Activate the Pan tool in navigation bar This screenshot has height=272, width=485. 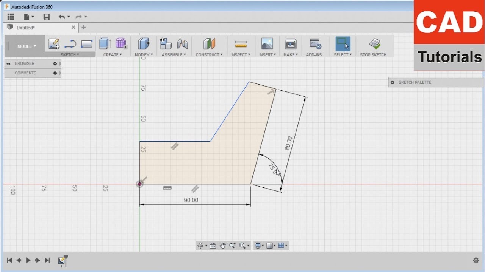coord(223,245)
